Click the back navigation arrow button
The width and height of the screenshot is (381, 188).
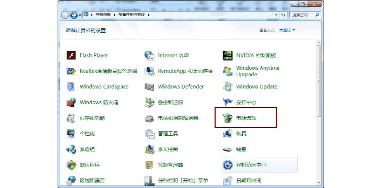coord(64,15)
